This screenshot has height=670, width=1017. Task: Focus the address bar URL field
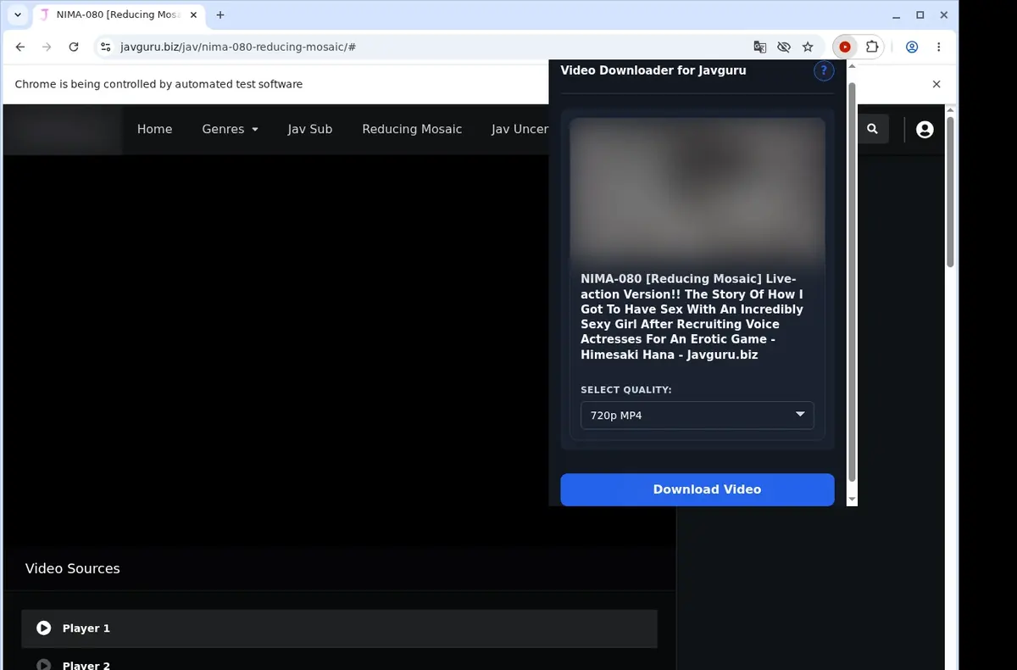[x=424, y=47]
